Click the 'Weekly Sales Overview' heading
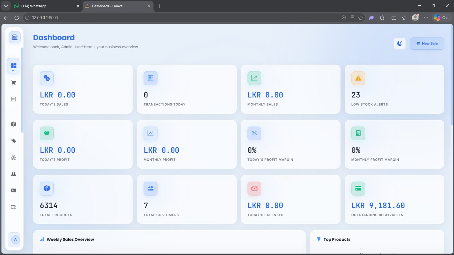The height and width of the screenshot is (255, 454). click(70, 239)
